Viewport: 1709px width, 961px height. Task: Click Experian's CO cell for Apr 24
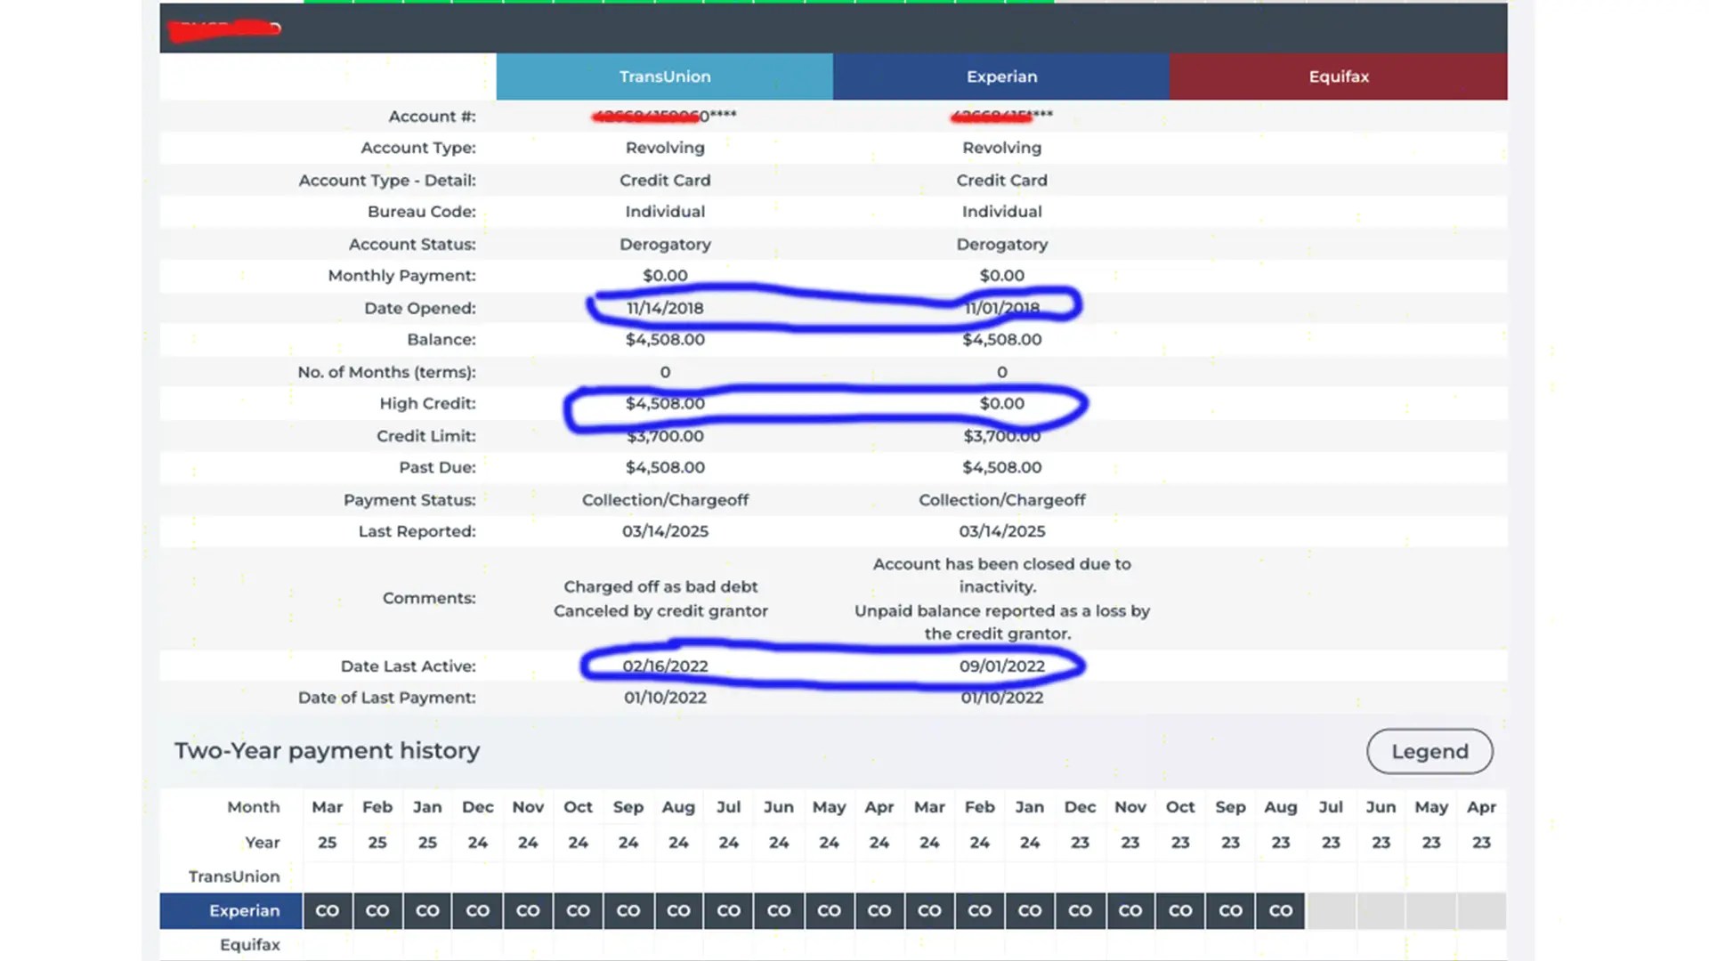(879, 911)
